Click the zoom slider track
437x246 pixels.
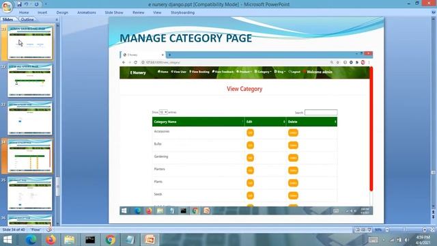[406, 230]
